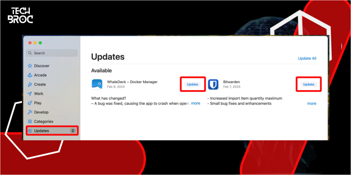Open the Play section label
Screen dimensions: 351x175
coord(38,103)
